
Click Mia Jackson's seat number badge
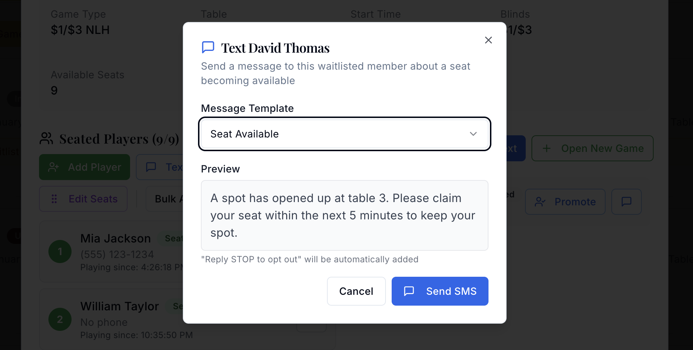tap(60, 251)
